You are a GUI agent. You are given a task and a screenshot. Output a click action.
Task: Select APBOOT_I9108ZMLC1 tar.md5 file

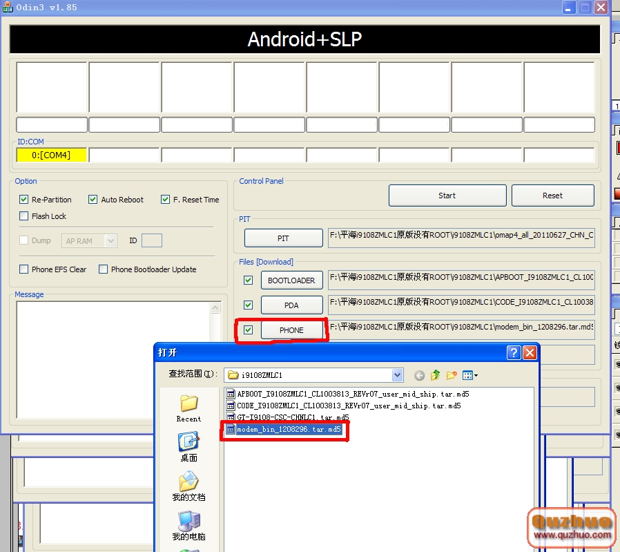347,394
